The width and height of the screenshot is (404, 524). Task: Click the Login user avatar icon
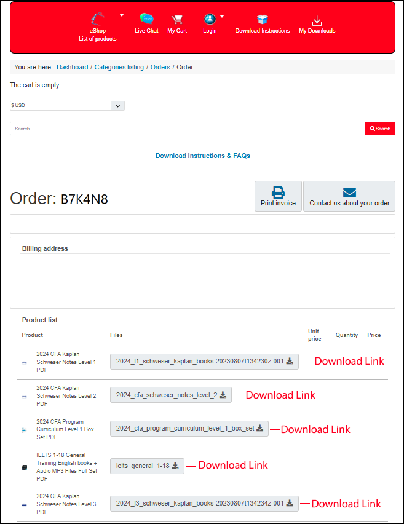click(210, 19)
